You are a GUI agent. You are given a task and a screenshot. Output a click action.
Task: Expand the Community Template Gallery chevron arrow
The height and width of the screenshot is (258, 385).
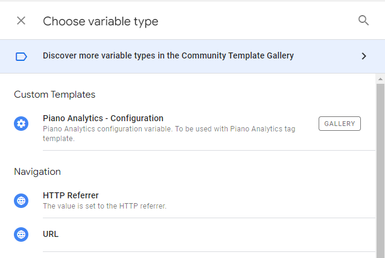click(x=363, y=56)
